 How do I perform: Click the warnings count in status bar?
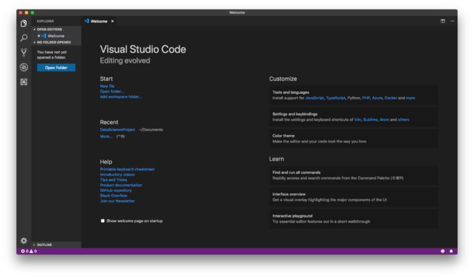[33, 251]
